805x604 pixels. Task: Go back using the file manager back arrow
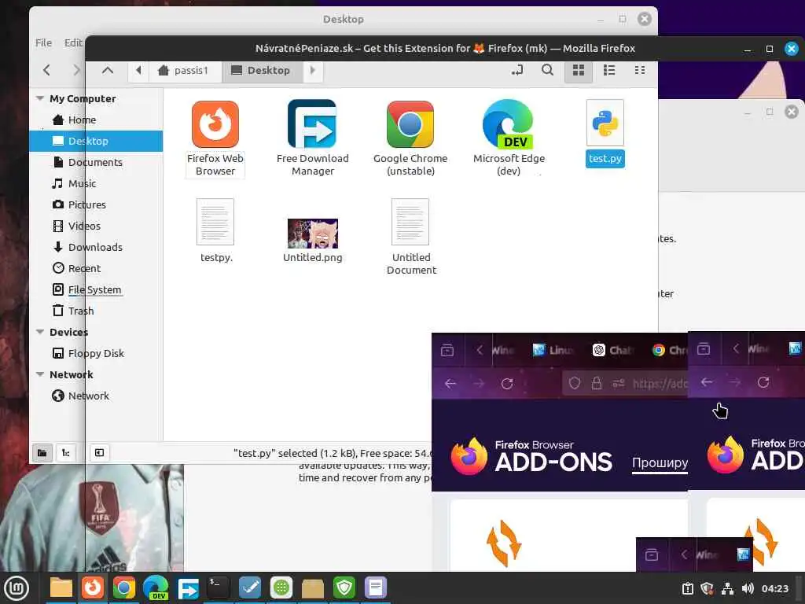[x=46, y=70]
